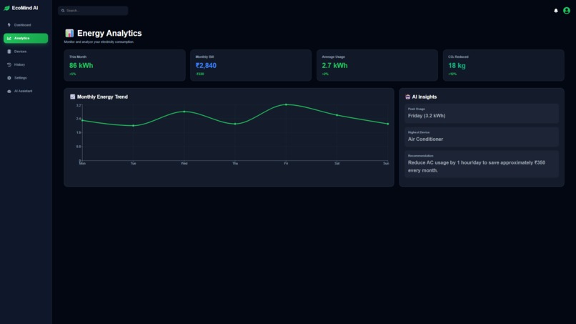Image resolution: width=576 pixels, height=324 pixels.
Task: Focus the Search input field
Action: [93, 11]
